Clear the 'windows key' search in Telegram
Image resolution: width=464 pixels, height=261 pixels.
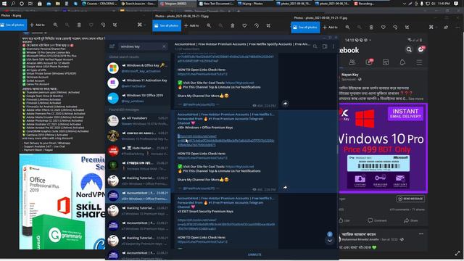tap(165, 46)
